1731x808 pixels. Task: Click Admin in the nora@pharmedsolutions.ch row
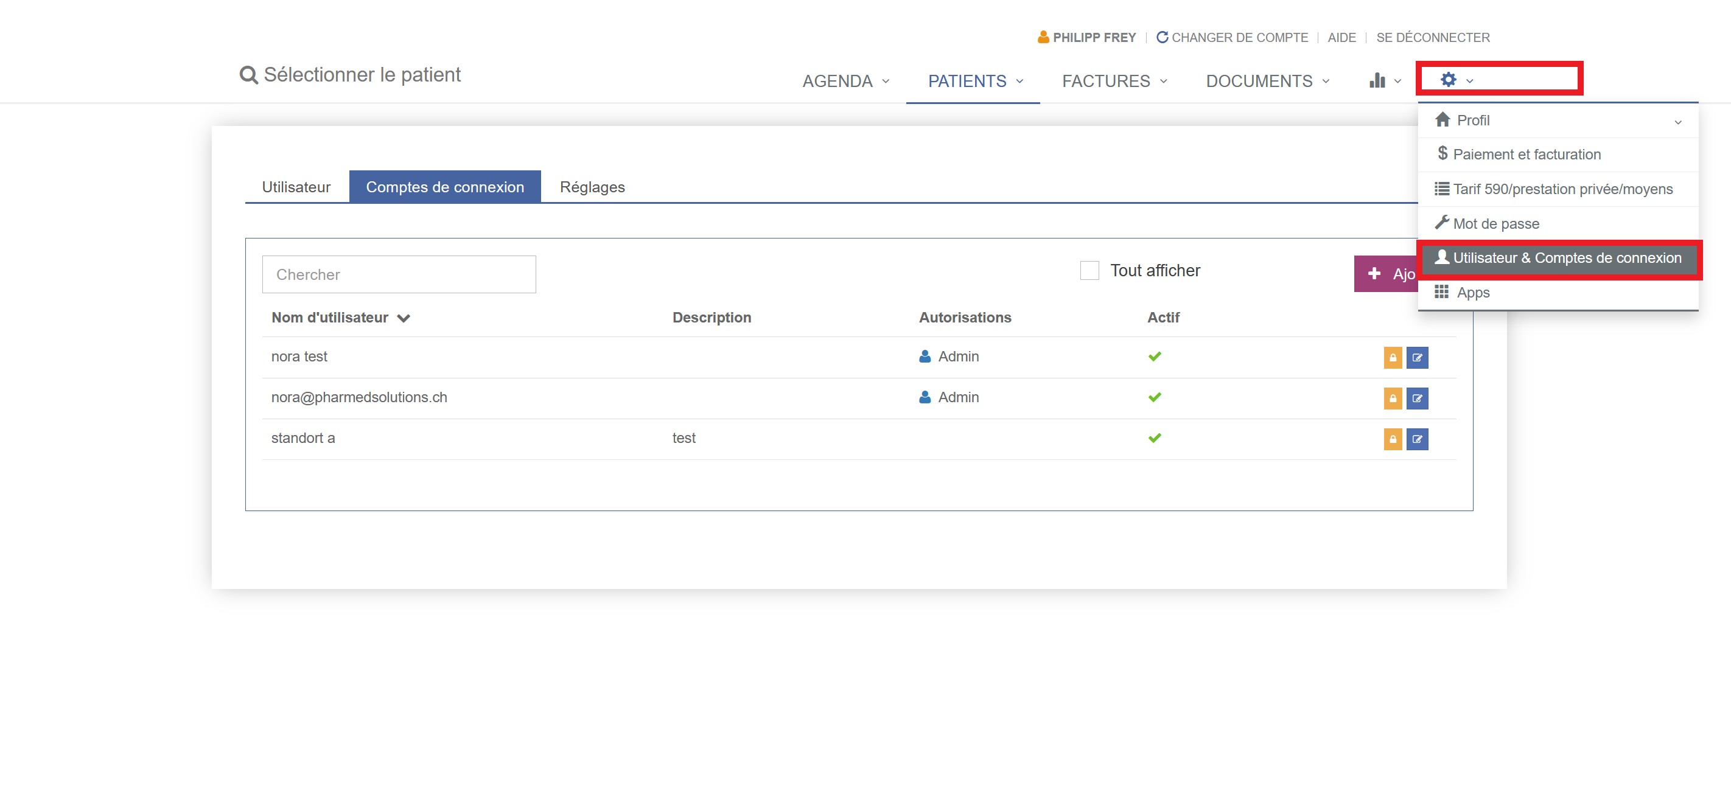(x=958, y=398)
